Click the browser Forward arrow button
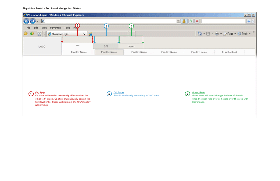 tap(33, 21)
